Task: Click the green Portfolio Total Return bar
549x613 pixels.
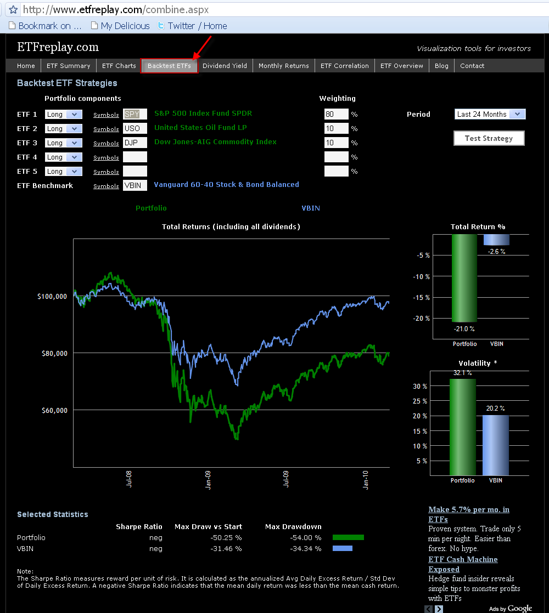Action: [x=464, y=278]
